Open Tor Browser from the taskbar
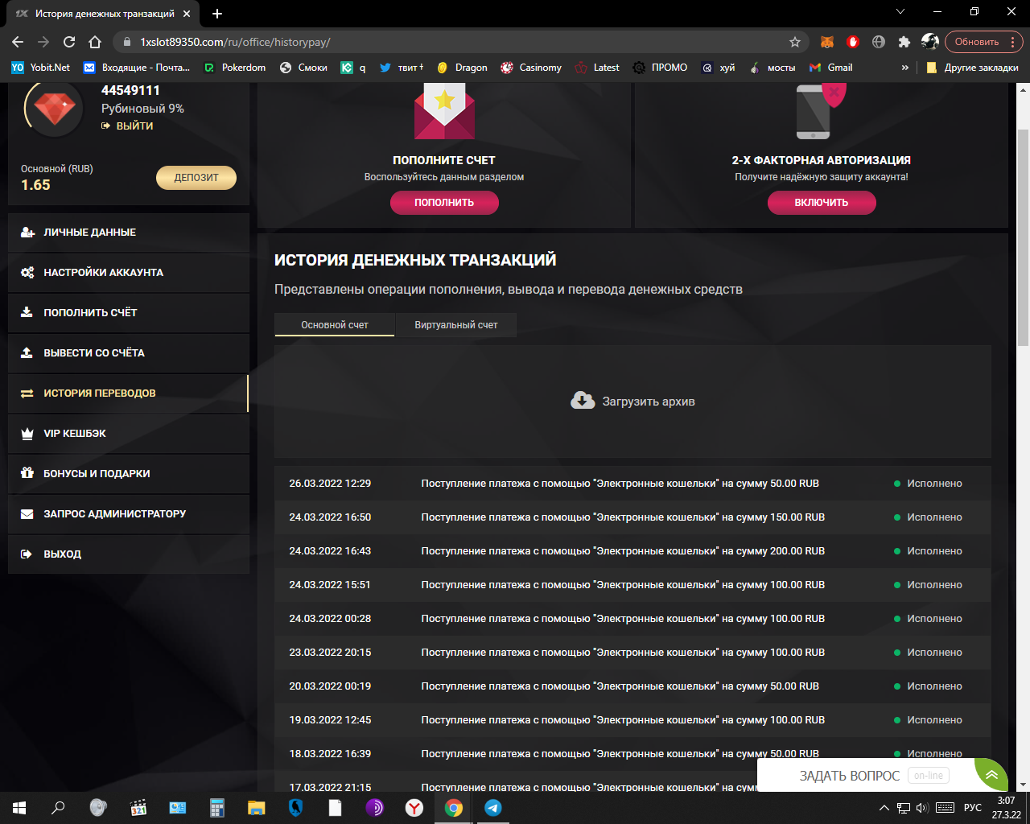Screen dimensions: 1030x824 375,808
